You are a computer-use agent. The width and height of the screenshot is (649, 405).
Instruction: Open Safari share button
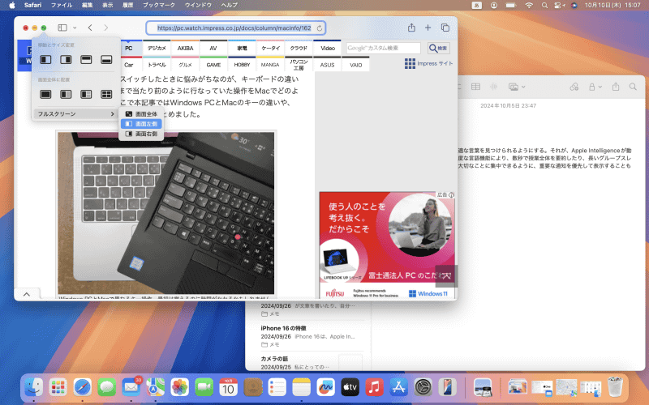pos(411,28)
